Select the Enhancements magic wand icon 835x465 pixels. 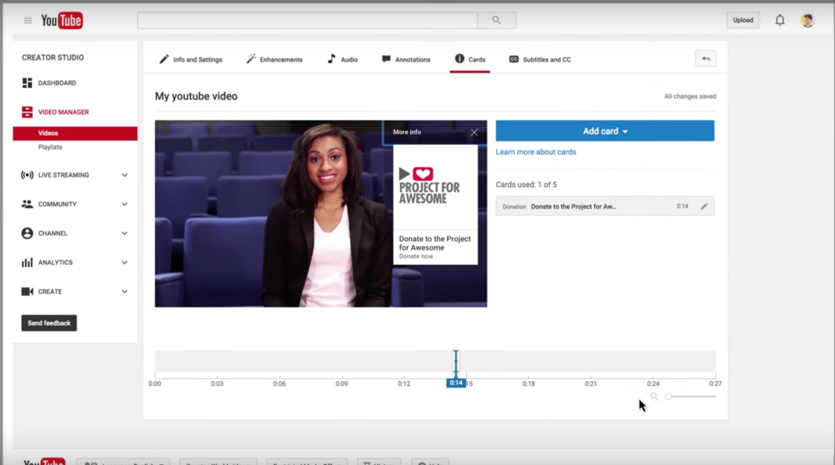251,59
